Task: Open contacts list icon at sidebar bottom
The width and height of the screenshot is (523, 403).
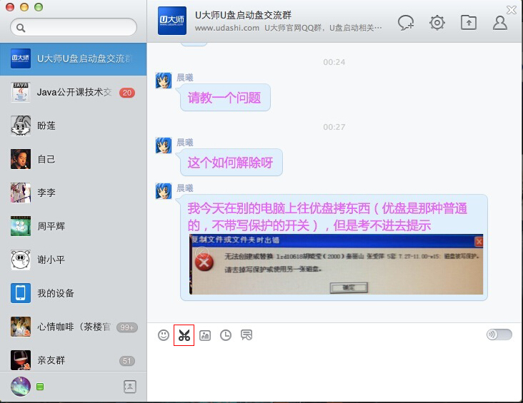Action: (130, 387)
